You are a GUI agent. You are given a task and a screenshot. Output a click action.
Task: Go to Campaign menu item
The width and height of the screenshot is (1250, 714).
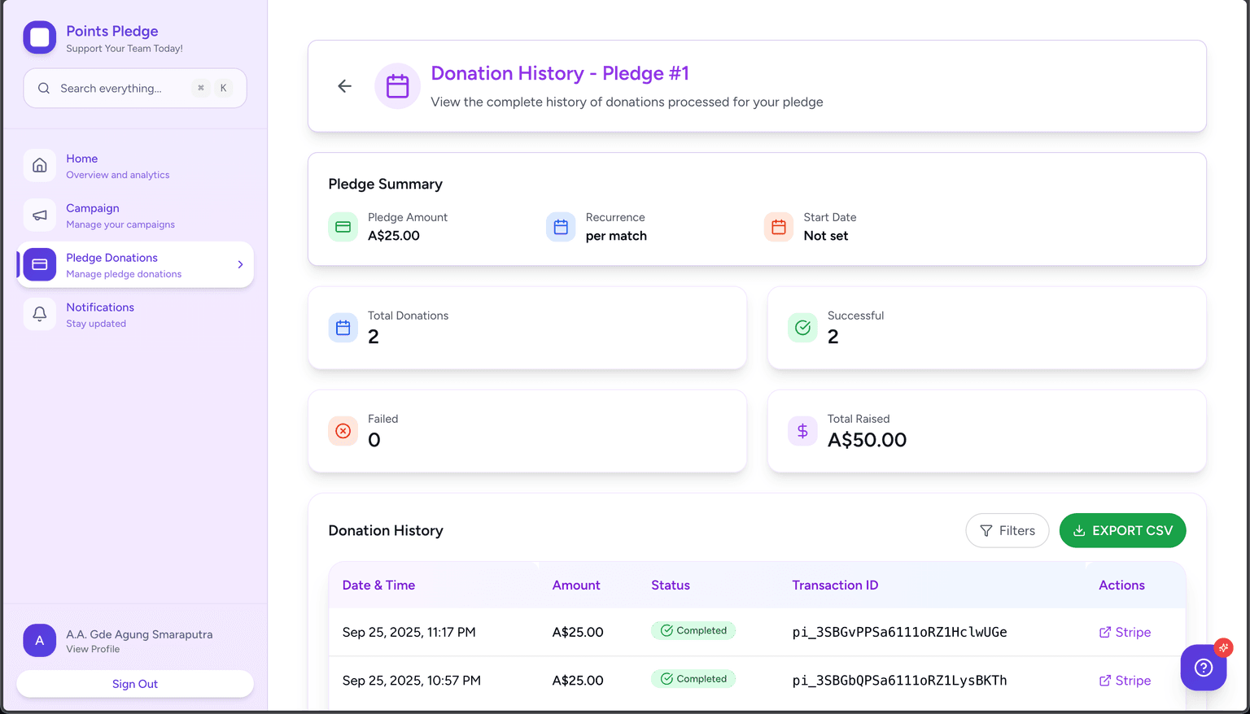point(120,216)
